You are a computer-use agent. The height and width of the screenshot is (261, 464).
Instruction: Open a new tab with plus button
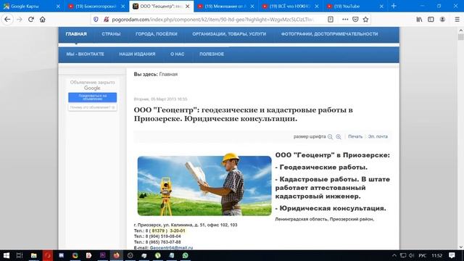click(x=394, y=6)
